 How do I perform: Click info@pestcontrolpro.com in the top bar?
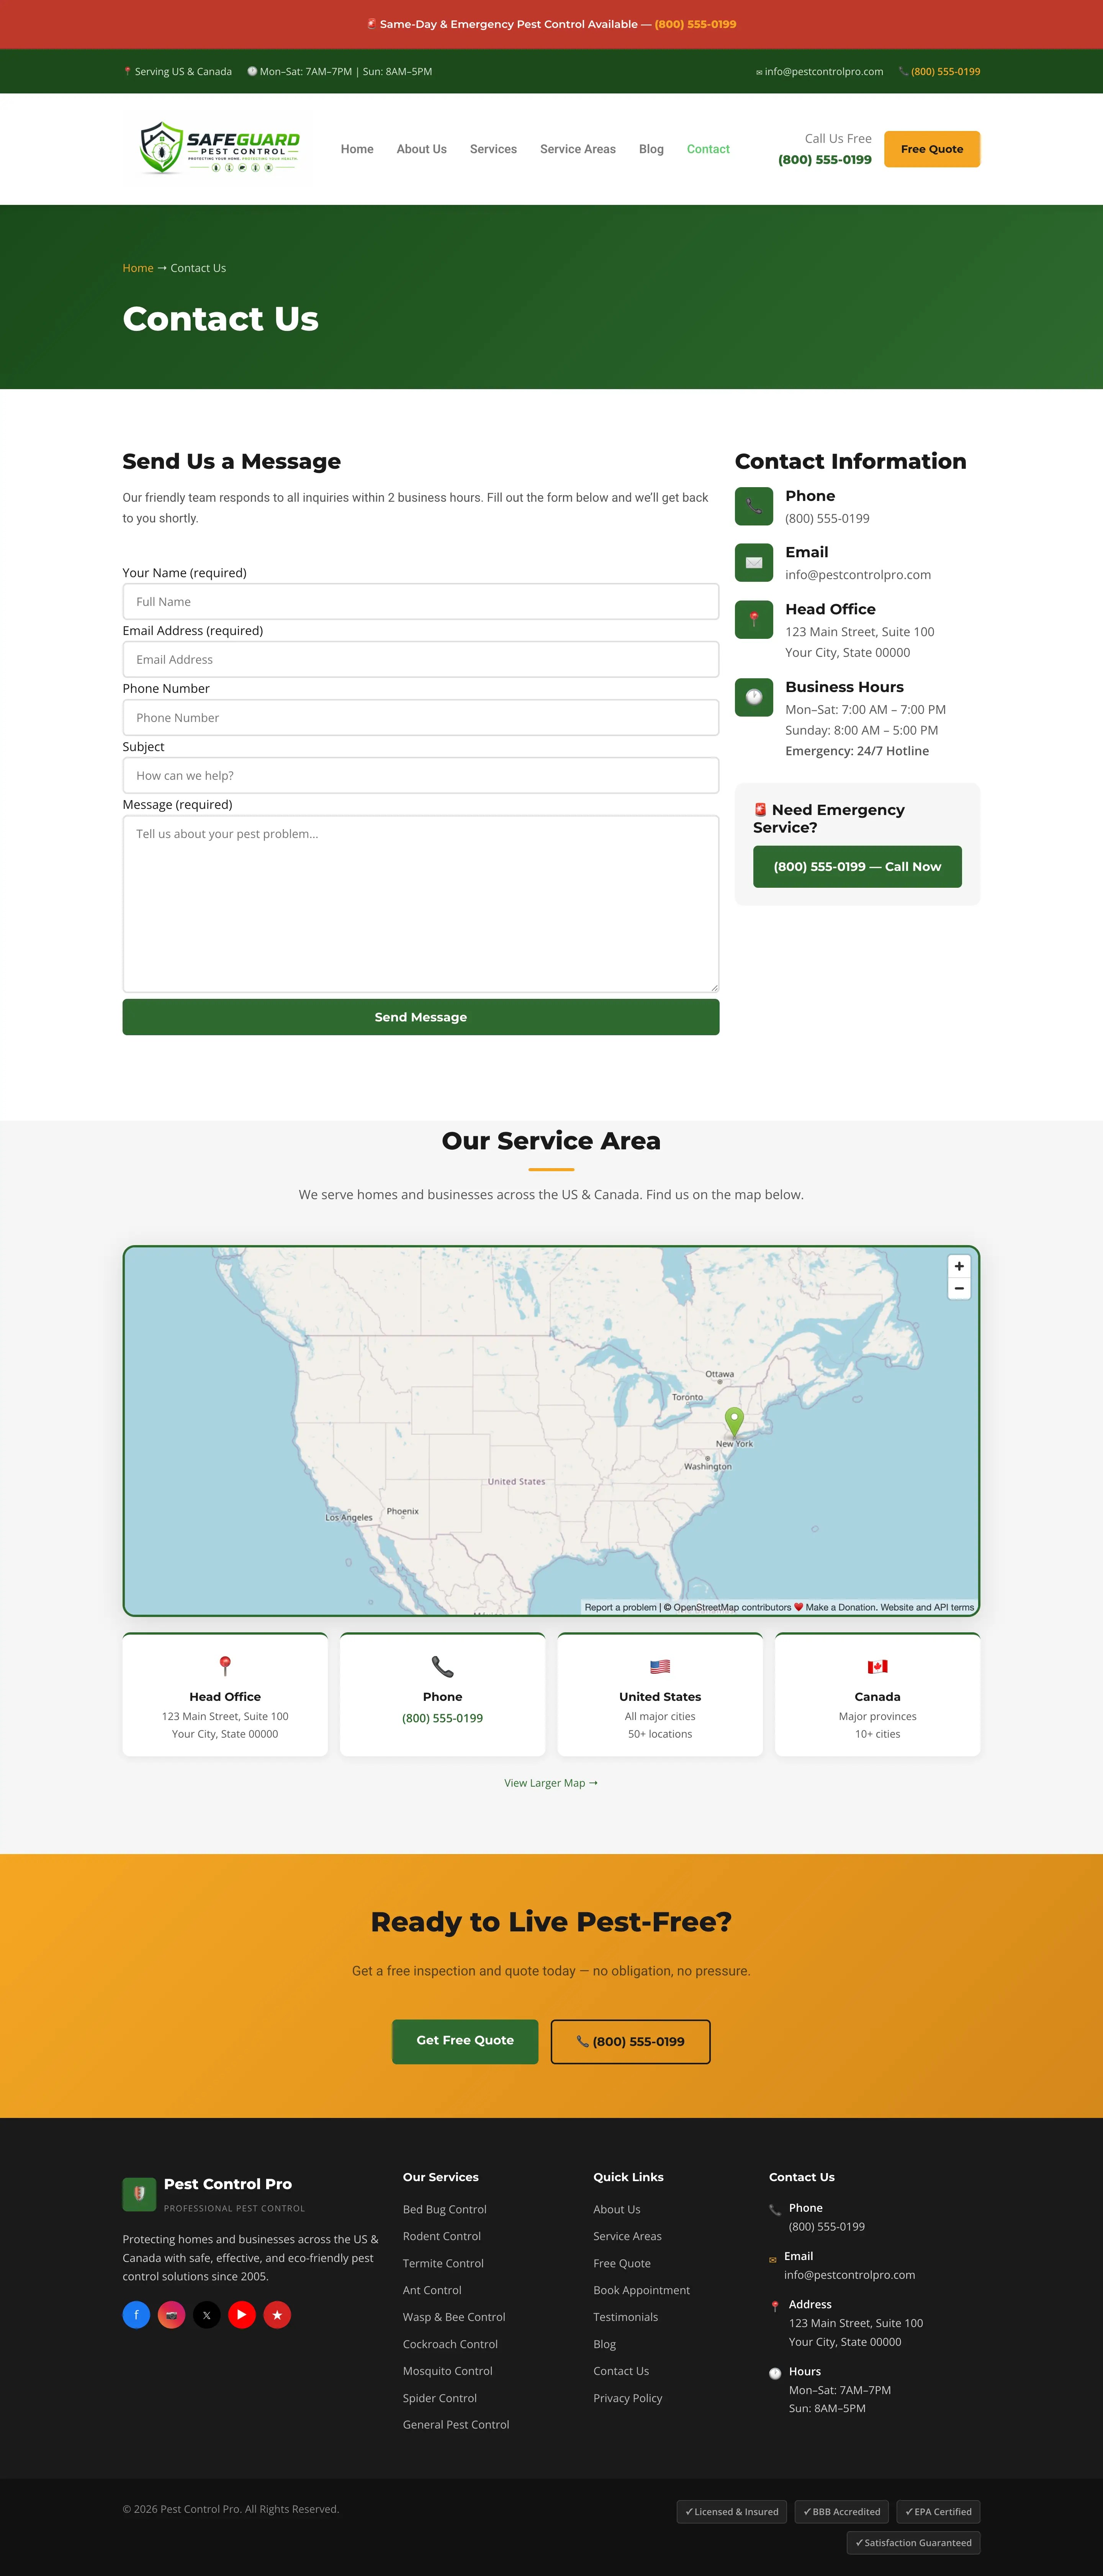pyautogui.click(x=824, y=72)
